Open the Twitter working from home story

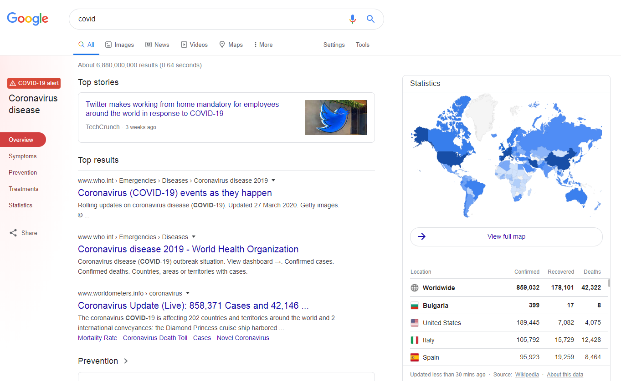tap(182, 109)
